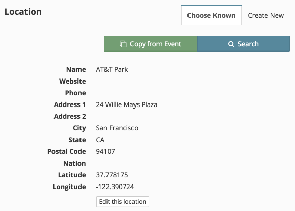Click the San Francisco city value
Viewport: 295px width, 211px height.
coord(117,128)
